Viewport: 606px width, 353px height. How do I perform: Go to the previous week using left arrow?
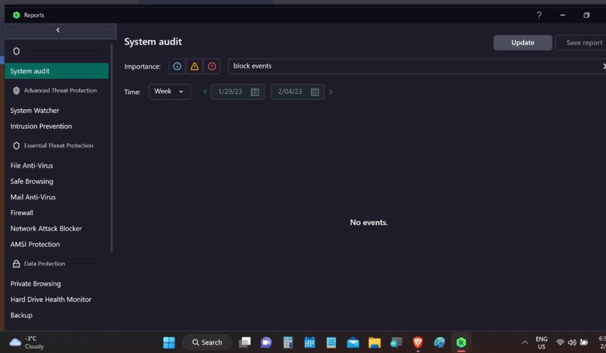pos(205,91)
